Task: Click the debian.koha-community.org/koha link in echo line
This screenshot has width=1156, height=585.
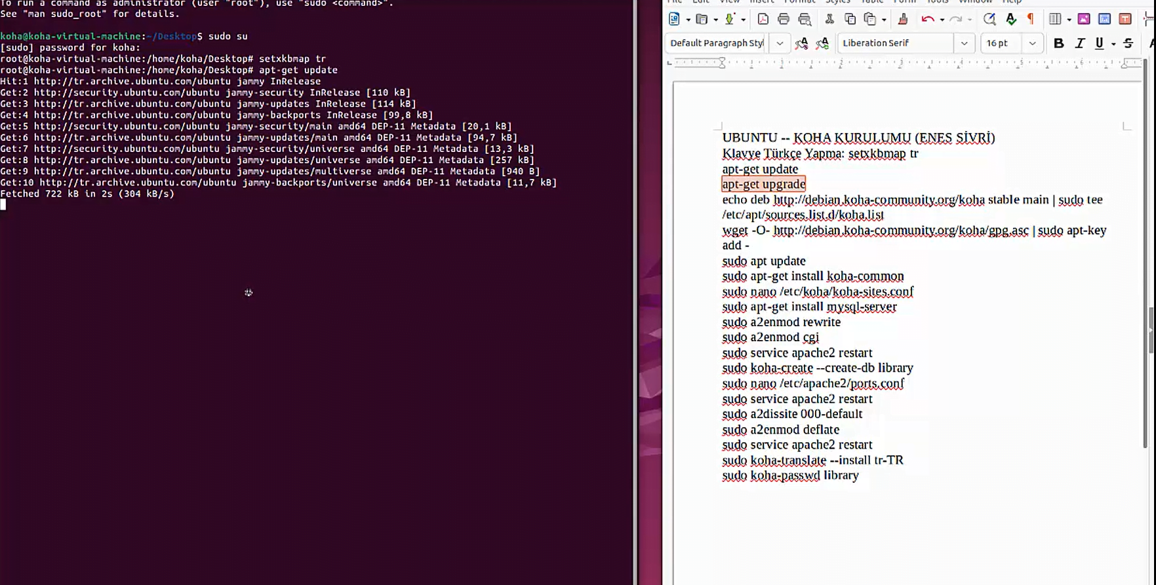Action: [879, 200]
